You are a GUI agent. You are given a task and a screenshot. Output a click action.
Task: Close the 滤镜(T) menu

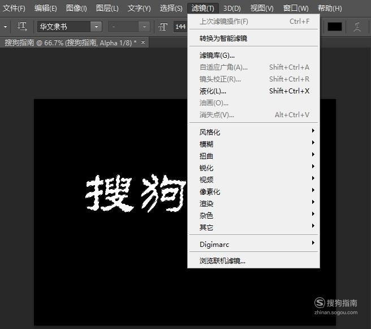coord(203,8)
